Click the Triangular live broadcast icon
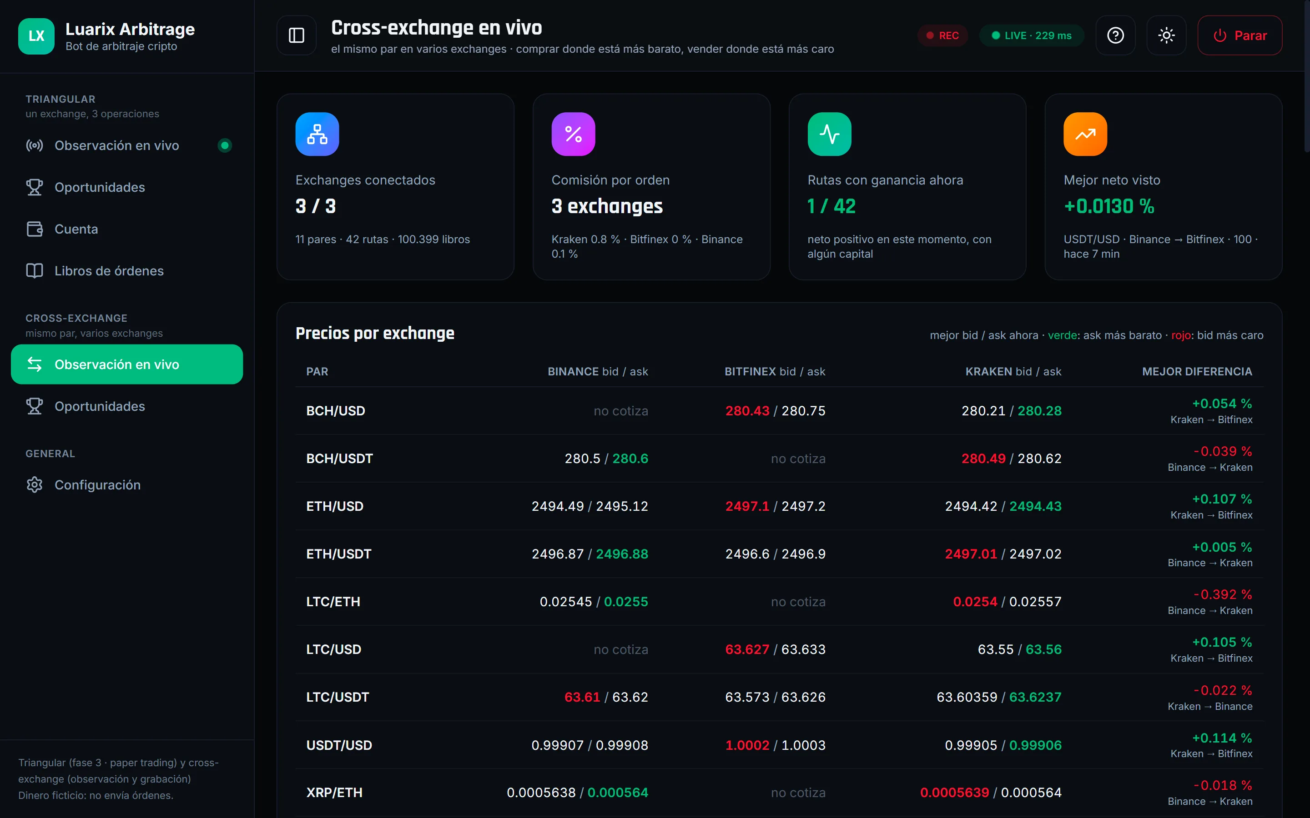 [35, 145]
